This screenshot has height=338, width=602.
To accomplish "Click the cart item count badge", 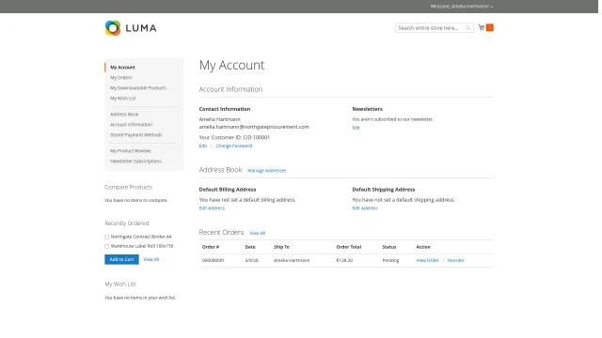I will pyautogui.click(x=489, y=27).
